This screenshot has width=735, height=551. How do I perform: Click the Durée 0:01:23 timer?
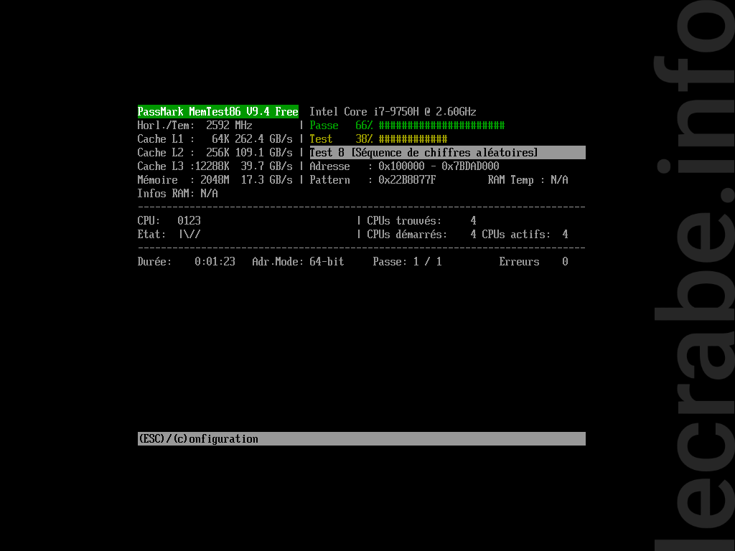coord(187,261)
